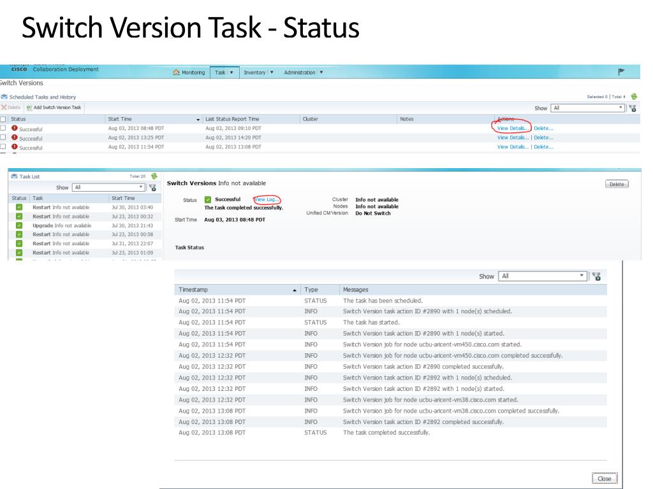Open Show dropdown in the log viewer
653x489 pixels.
pyautogui.click(x=545, y=277)
